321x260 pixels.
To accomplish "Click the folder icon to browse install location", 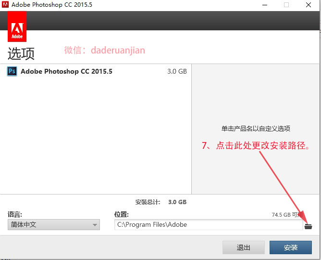I will (x=308, y=225).
